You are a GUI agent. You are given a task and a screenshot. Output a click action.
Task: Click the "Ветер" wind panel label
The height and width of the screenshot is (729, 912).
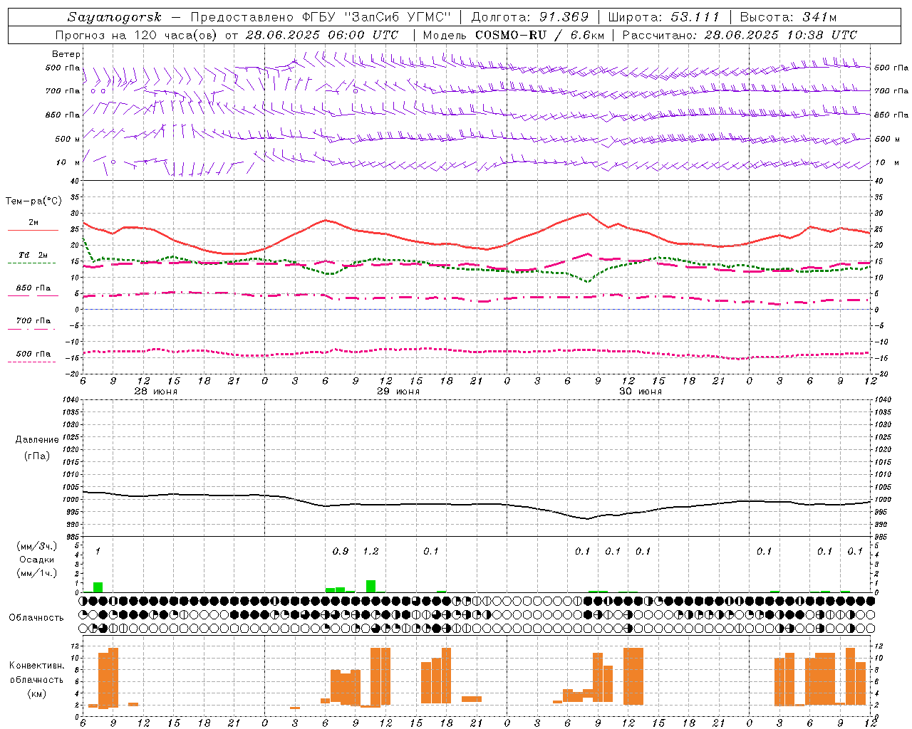click(x=66, y=54)
